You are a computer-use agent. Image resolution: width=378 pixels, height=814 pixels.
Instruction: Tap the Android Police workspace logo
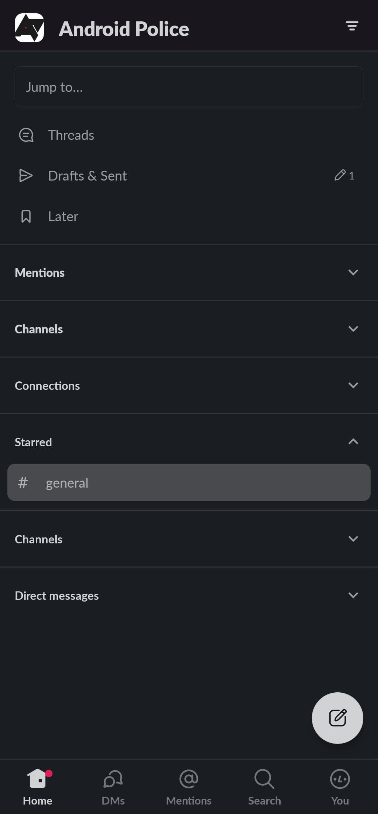(x=29, y=28)
